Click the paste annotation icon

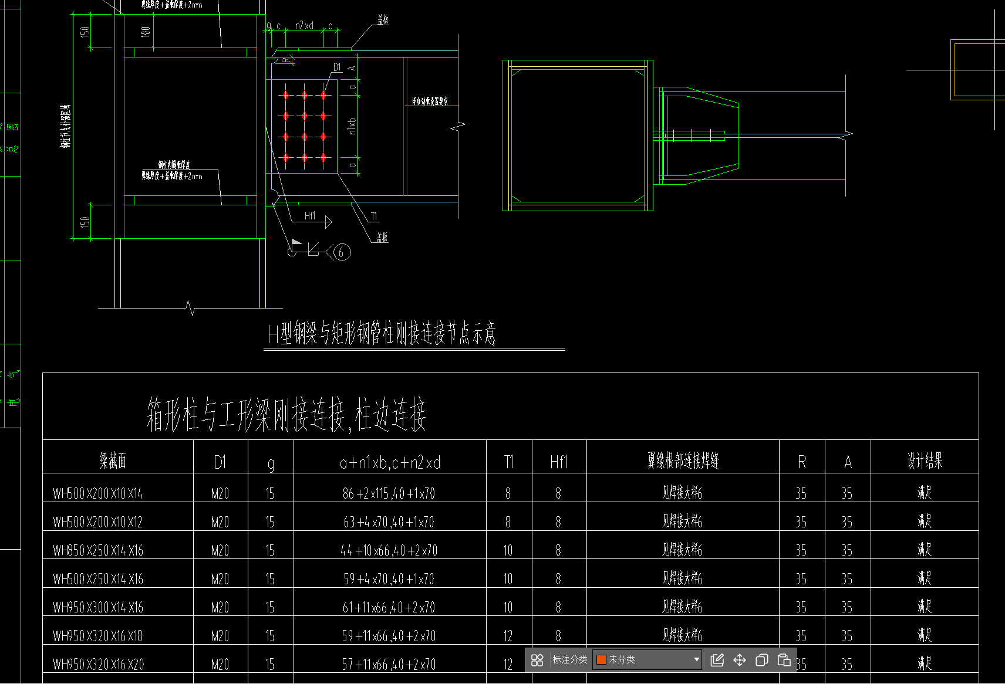(784, 660)
